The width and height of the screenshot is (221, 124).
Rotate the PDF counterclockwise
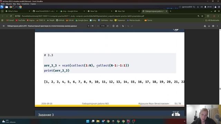(x=117, y=26)
